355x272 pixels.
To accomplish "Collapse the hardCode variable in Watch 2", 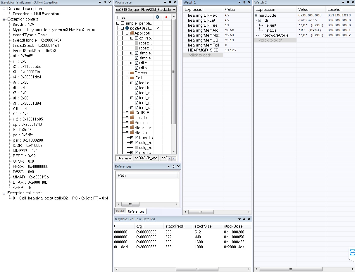I will (256, 16).
